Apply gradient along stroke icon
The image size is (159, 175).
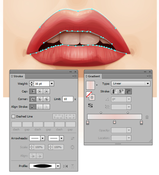tap(121, 91)
